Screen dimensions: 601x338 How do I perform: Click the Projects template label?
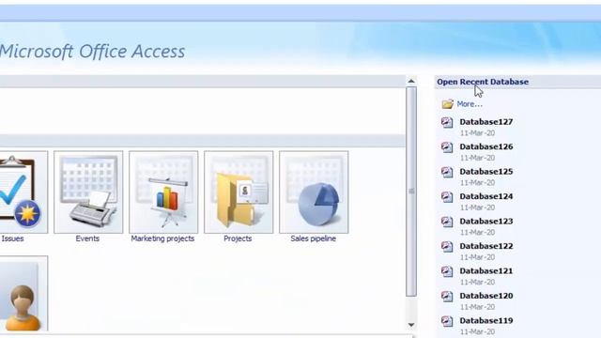[238, 238]
